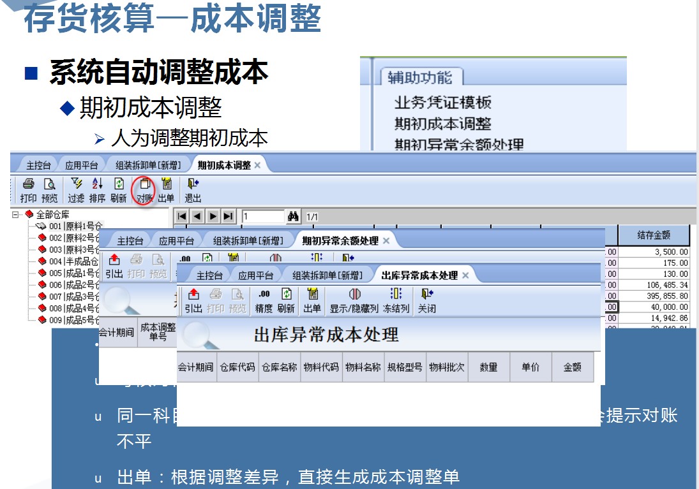Switch to the 出库异常成本处理 tab

tap(419, 275)
